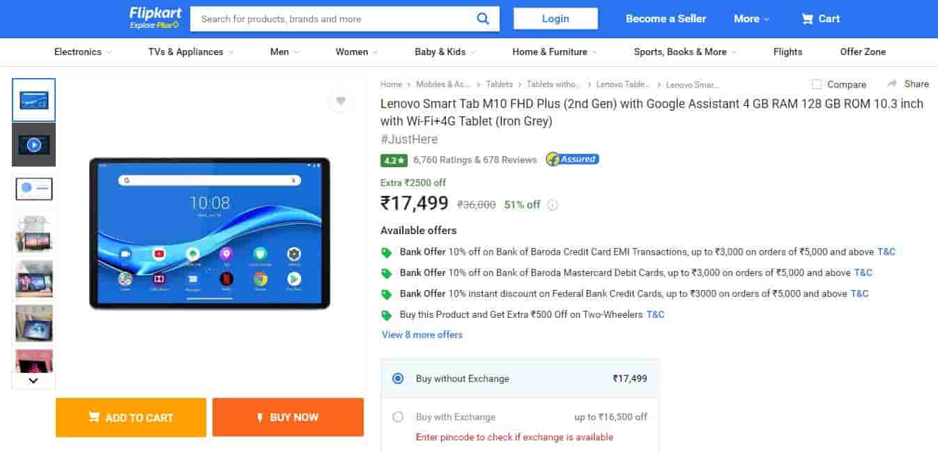Click the info icon next to 51% off
The height and width of the screenshot is (453, 938).
tap(552, 204)
